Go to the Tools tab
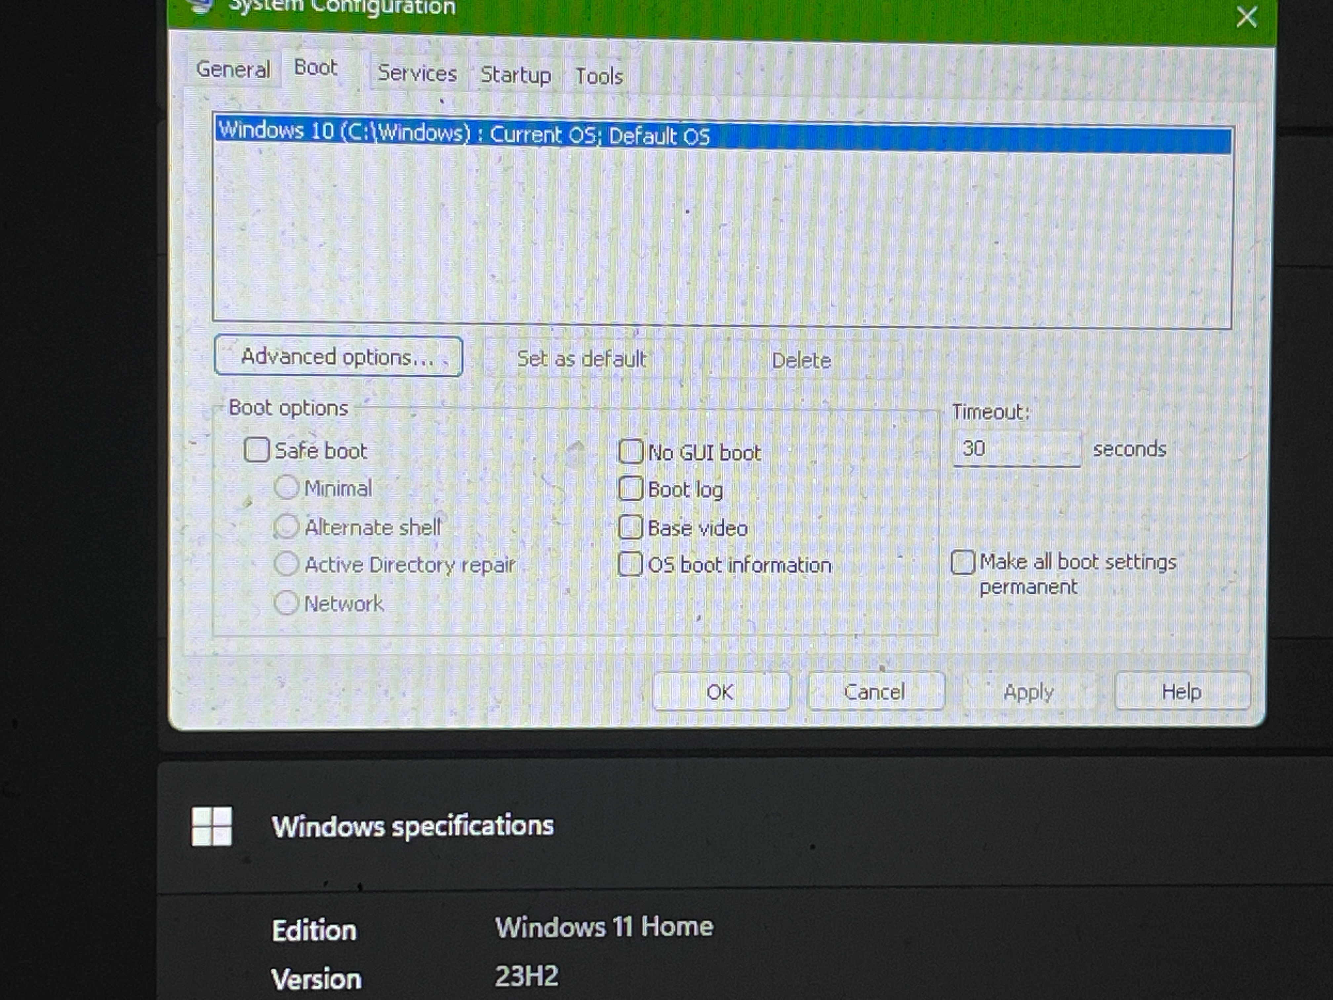 tap(598, 76)
